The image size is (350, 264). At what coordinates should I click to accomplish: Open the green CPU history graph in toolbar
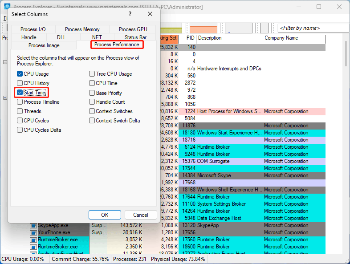click(x=171, y=28)
